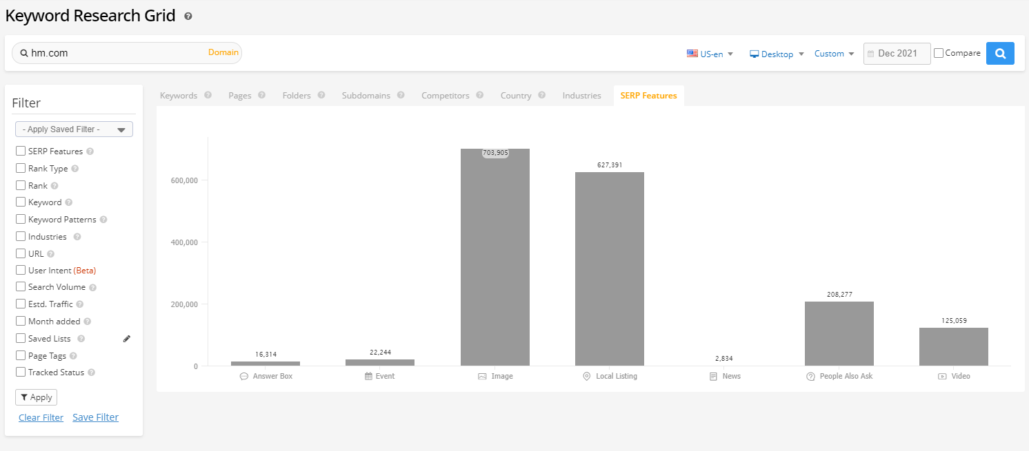Click the help icon next to Competitors tab
The height and width of the screenshot is (451, 1029).
coord(479,96)
